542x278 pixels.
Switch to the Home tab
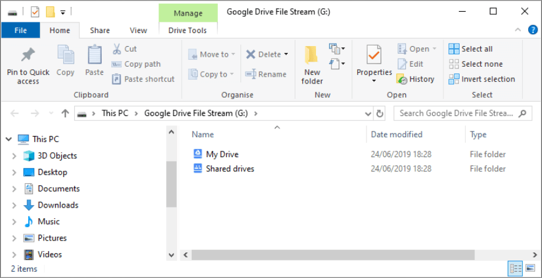pyautogui.click(x=60, y=31)
